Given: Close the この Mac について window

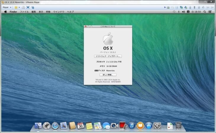Looking at the screenshot, I should pyautogui.click(x=86, y=26).
